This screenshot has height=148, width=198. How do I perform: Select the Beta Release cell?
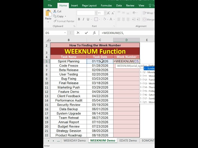[x=69, y=70]
